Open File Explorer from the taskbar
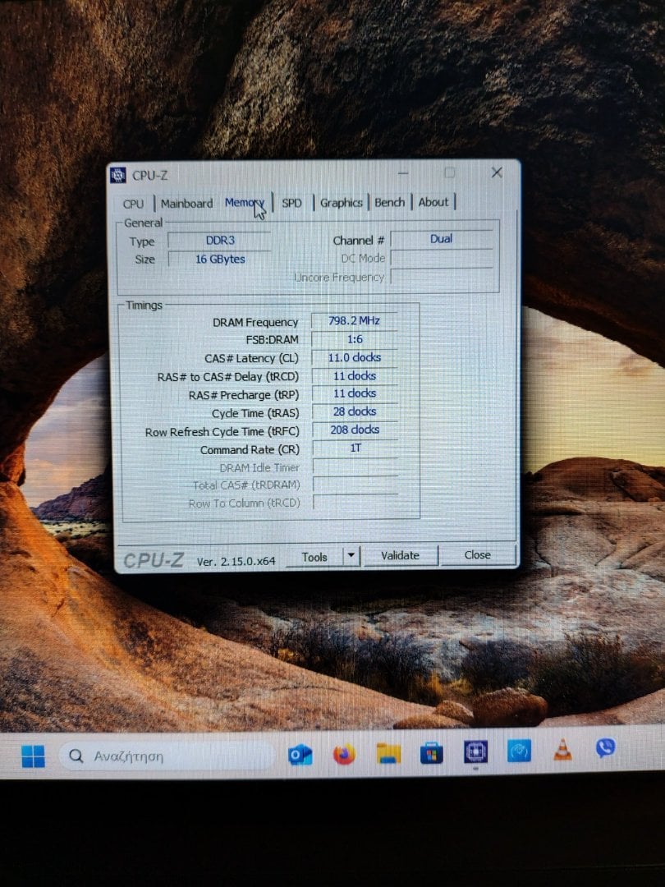The height and width of the screenshot is (887, 665). (388, 753)
